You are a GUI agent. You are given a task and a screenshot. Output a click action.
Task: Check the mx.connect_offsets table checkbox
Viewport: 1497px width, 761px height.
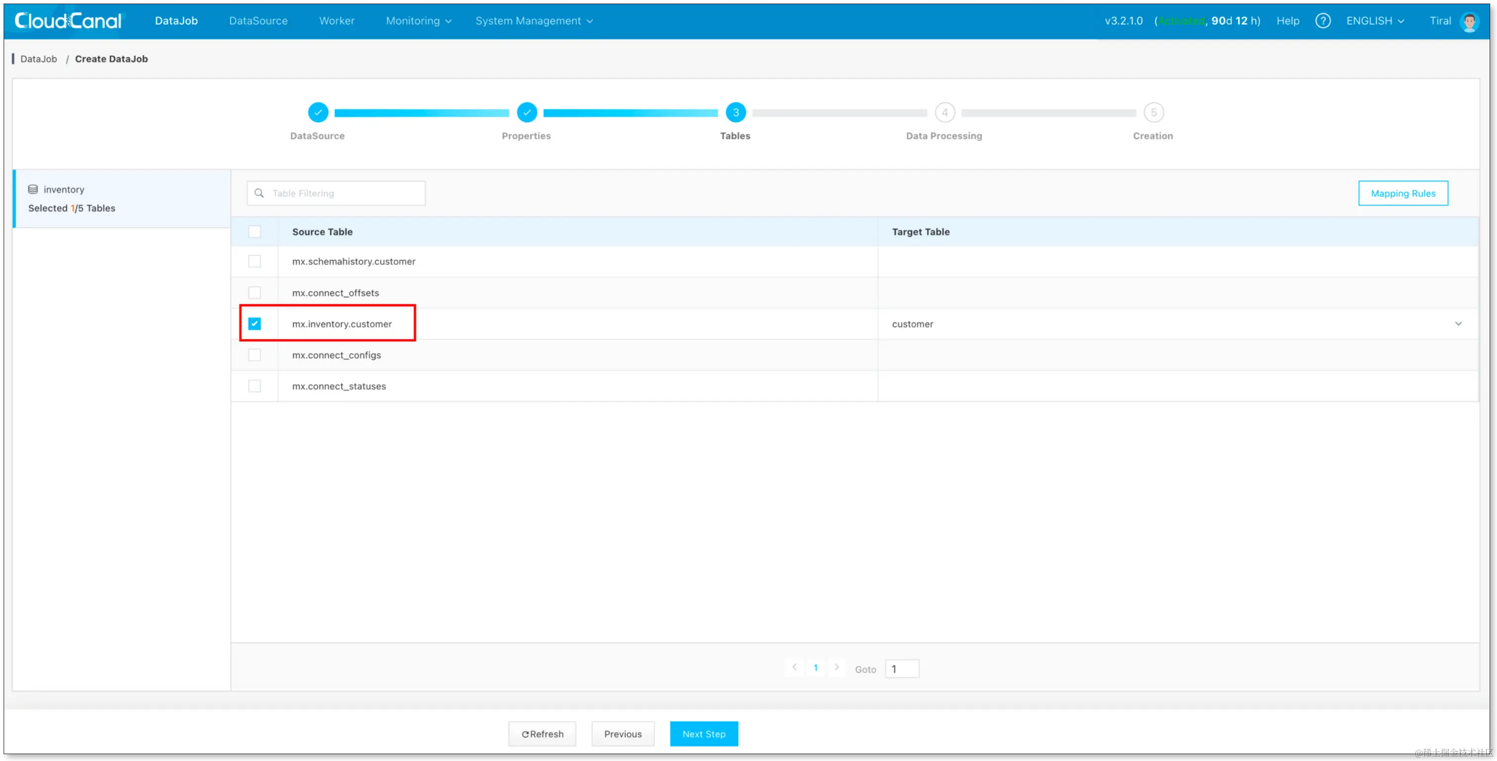pyautogui.click(x=254, y=293)
